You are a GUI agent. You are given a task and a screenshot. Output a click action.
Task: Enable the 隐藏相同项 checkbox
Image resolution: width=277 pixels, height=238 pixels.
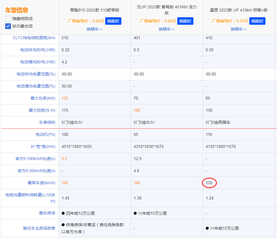click(x=8, y=19)
